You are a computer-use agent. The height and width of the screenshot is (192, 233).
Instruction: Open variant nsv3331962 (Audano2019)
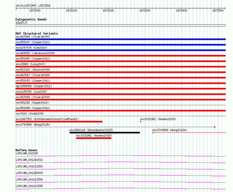pyautogui.click(x=158, y=119)
